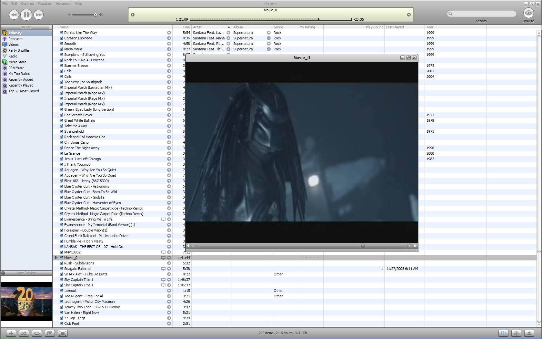Sort by the Genre column header
Screen dimensions: 542x339
coord(285,27)
